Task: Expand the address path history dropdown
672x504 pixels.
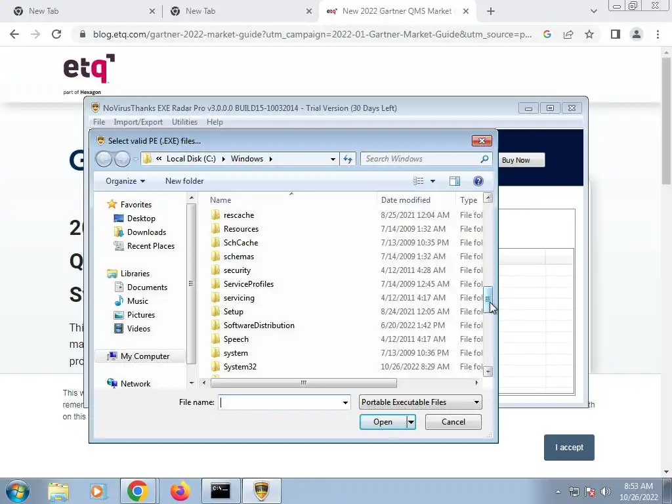Action: 333,159
